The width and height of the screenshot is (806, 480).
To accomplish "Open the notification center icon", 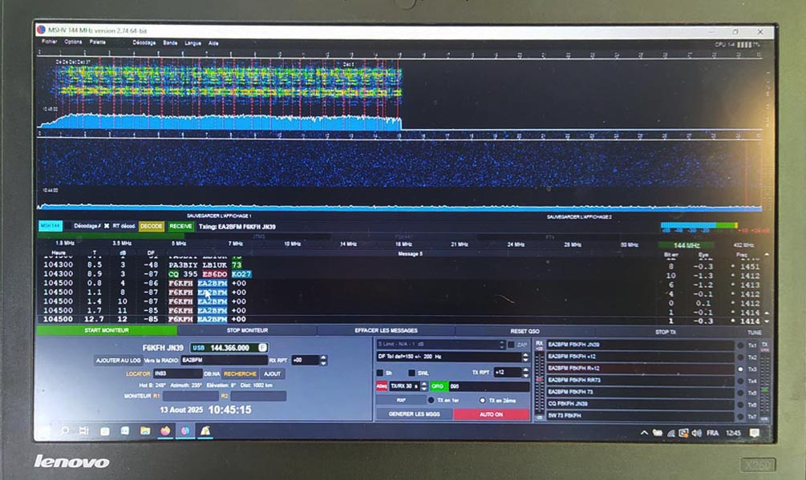I will [753, 433].
